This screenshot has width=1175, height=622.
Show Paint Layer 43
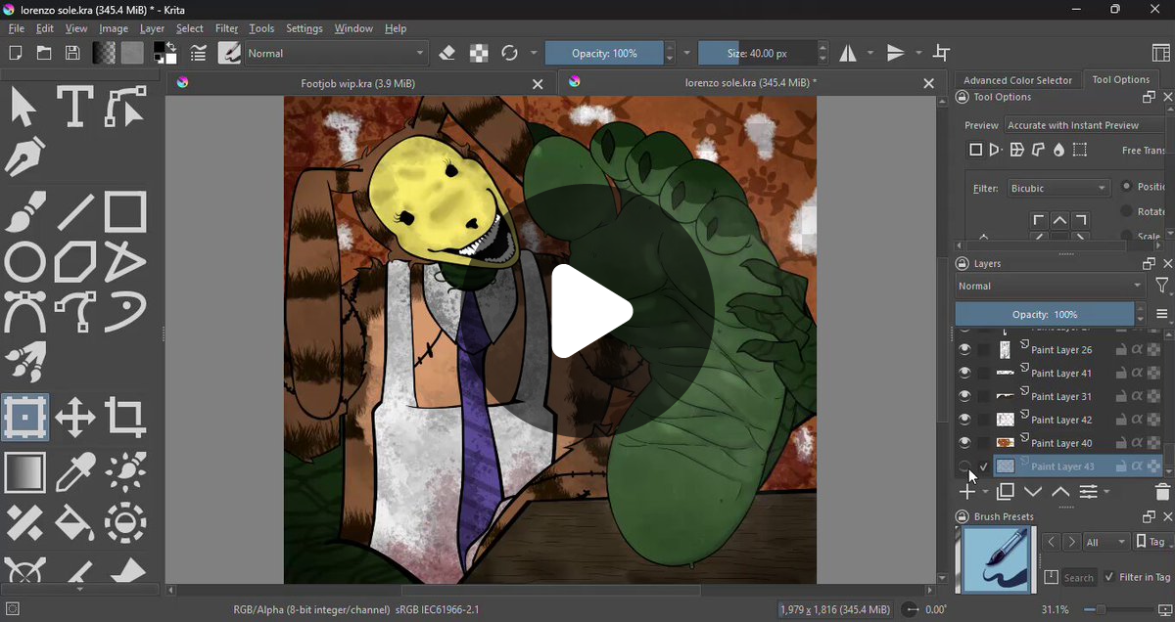click(964, 467)
